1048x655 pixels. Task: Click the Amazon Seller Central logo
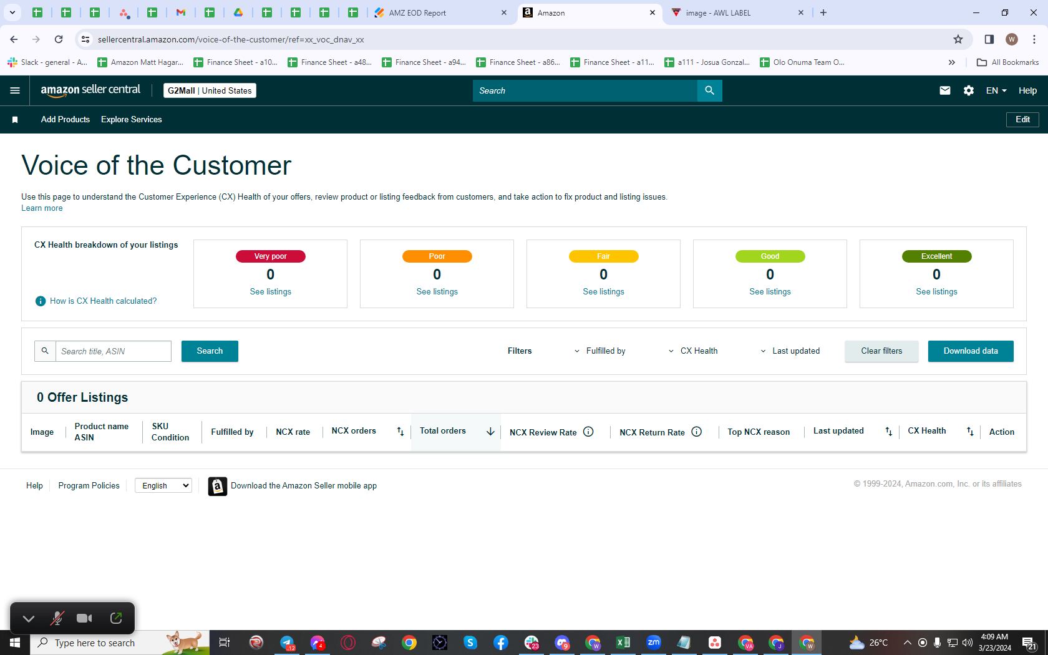click(x=90, y=90)
